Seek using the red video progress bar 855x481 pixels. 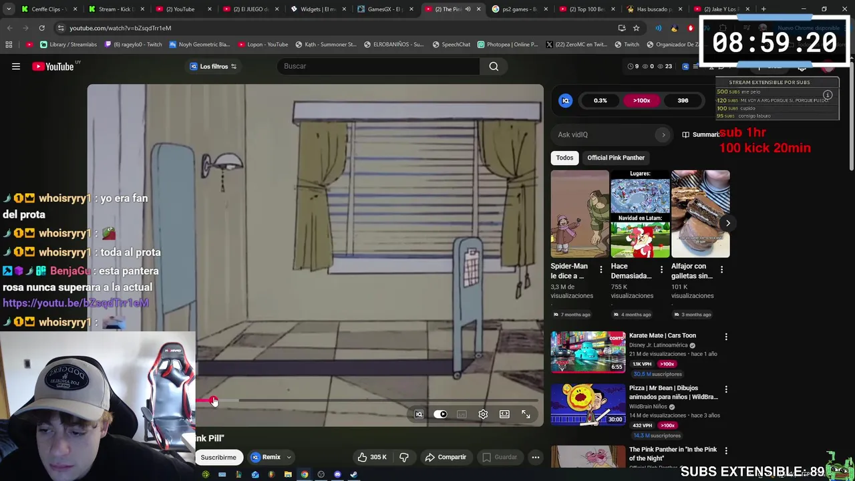tap(367, 401)
